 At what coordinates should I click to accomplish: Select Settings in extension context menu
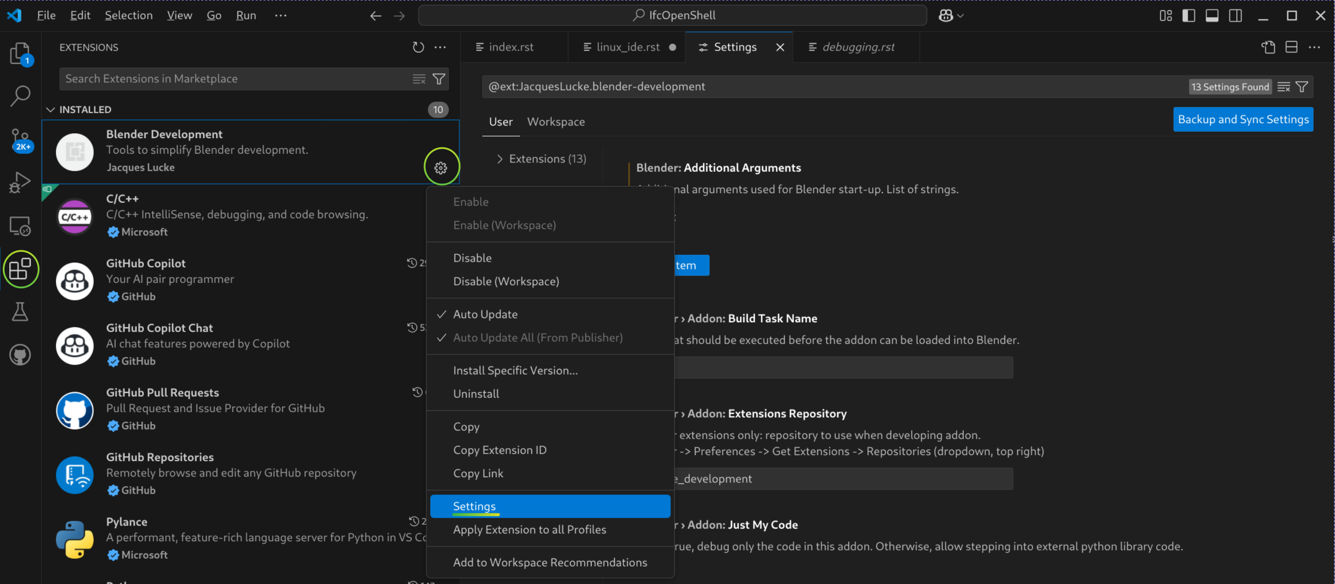click(x=550, y=506)
